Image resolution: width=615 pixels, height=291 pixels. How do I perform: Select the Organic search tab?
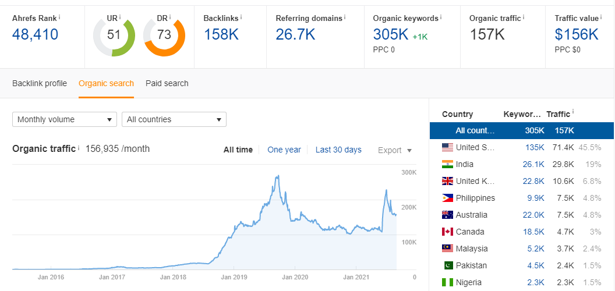pos(107,83)
